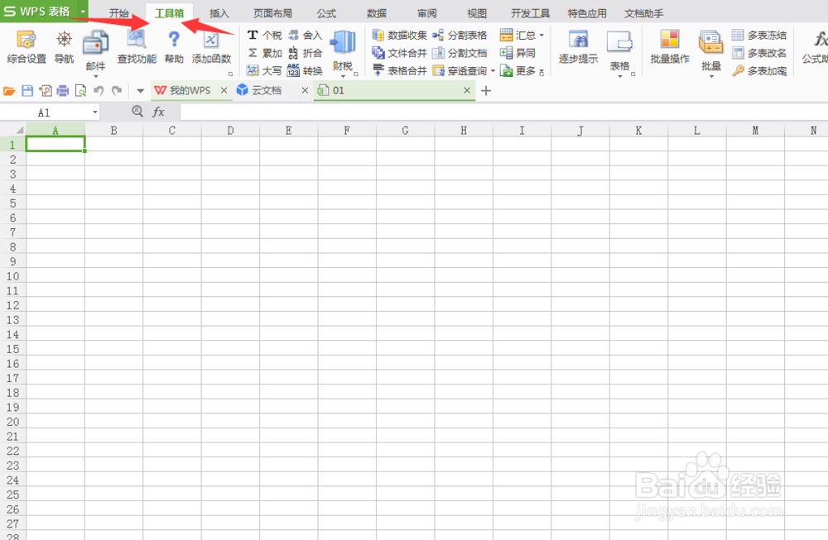
Task: Click 文件合并 file merge
Action: point(400,53)
